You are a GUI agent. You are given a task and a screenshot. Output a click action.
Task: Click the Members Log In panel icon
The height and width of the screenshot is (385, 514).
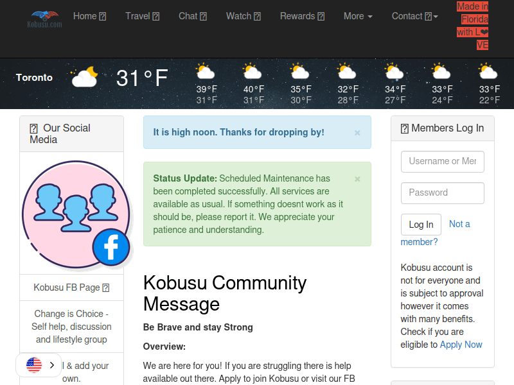(x=404, y=128)
